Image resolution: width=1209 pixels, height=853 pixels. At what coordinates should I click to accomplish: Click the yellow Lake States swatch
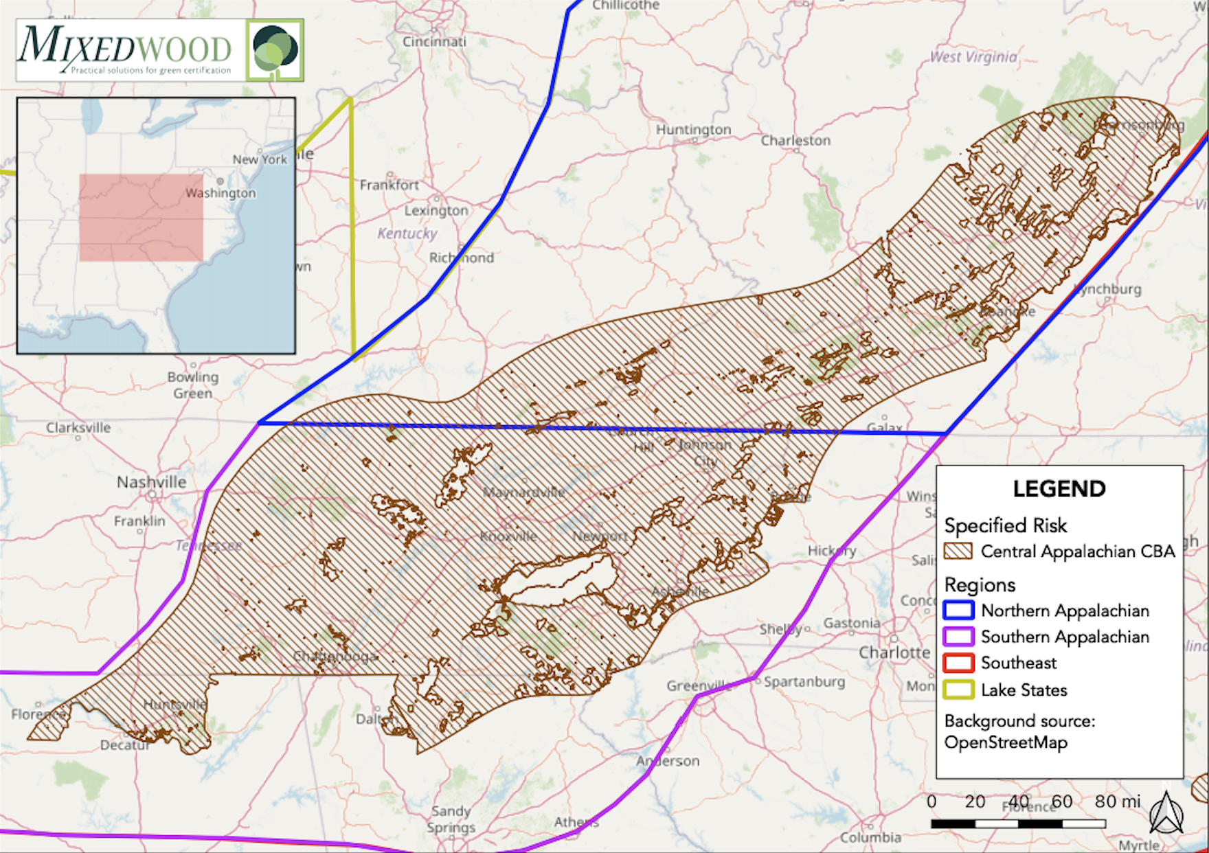coord(958,690)
